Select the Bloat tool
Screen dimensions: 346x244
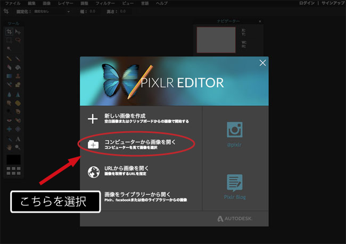(x=9, y=129)
